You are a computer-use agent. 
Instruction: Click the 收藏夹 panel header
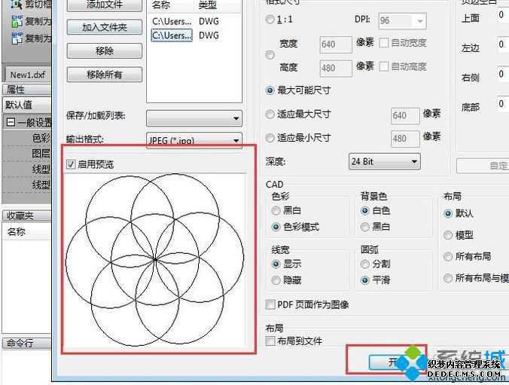(x=26, y=216)
